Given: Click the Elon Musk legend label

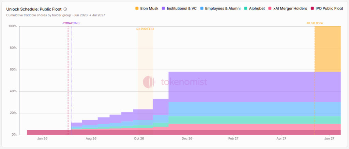Looking at the screenshot, I should pos(149,9).
